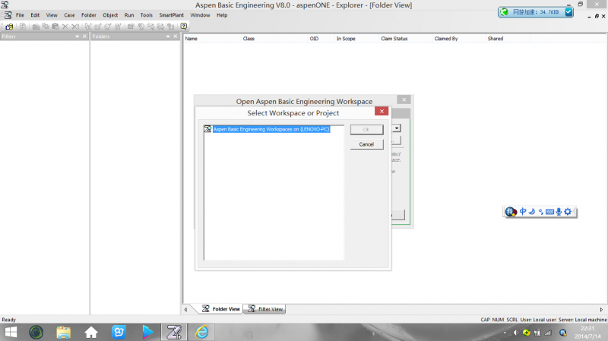Image resolution: width=608 pixels, height=341 pixels.
Task: Close the Open Aspen Basic Engineering Workspace dialog
Action: [x=404, y=99]
